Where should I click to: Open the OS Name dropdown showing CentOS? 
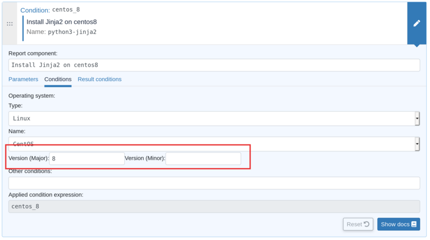tap(214, 144)
